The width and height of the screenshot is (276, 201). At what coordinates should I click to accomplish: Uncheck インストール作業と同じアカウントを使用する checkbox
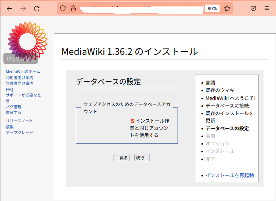(x=133, y=121)
